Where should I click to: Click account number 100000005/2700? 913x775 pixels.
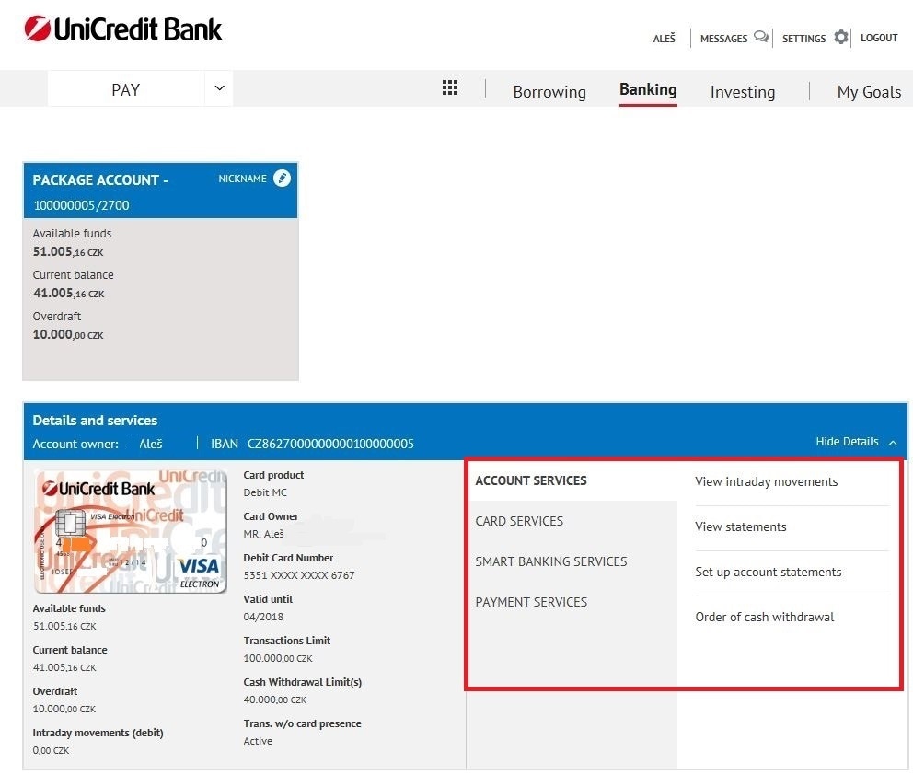[82, 205]
